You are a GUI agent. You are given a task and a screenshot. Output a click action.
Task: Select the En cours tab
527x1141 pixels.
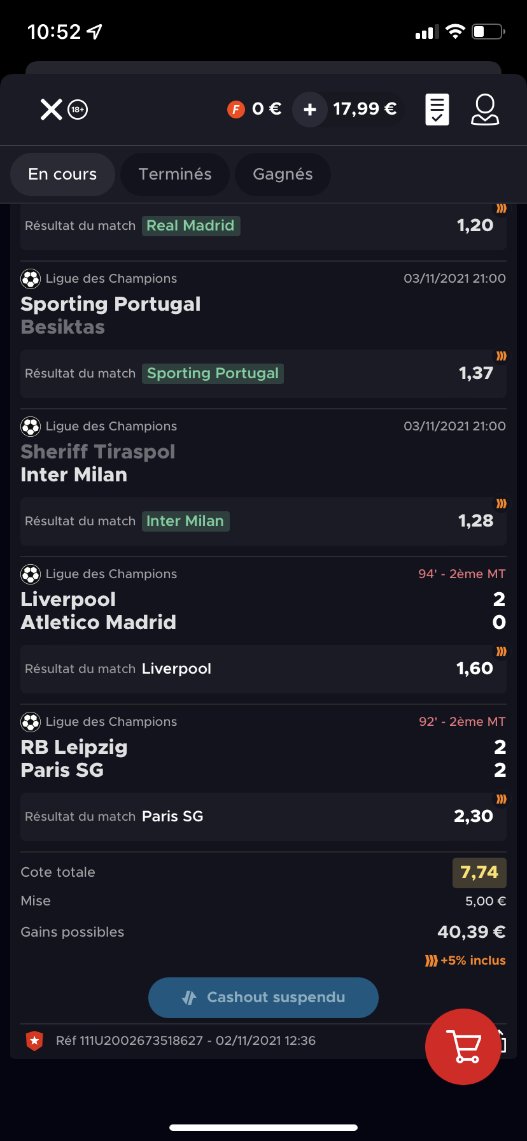point(62,174)
